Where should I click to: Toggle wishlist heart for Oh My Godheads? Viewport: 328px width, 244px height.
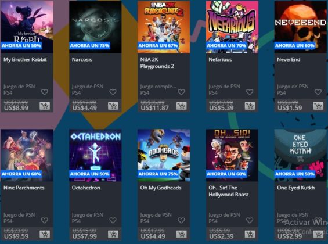(181, 220)
